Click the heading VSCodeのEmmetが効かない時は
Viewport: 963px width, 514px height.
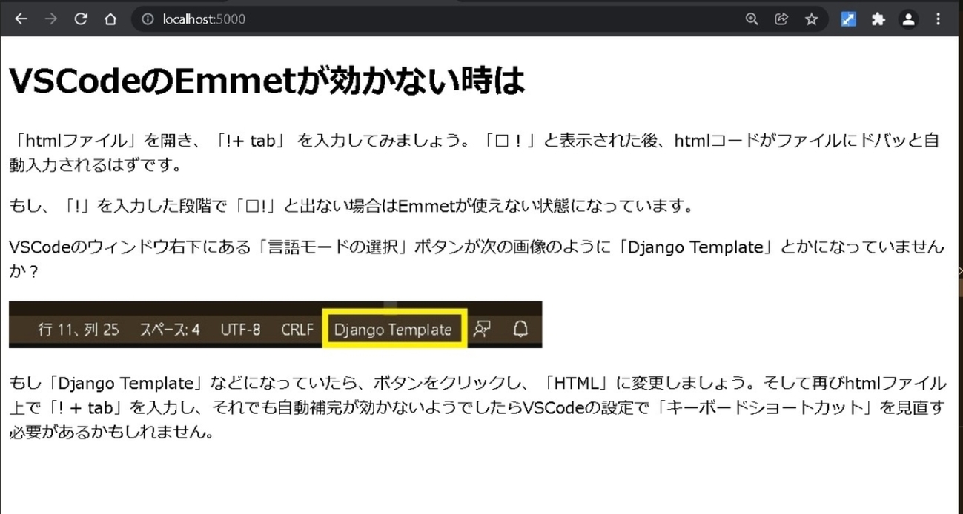(267, 81)
